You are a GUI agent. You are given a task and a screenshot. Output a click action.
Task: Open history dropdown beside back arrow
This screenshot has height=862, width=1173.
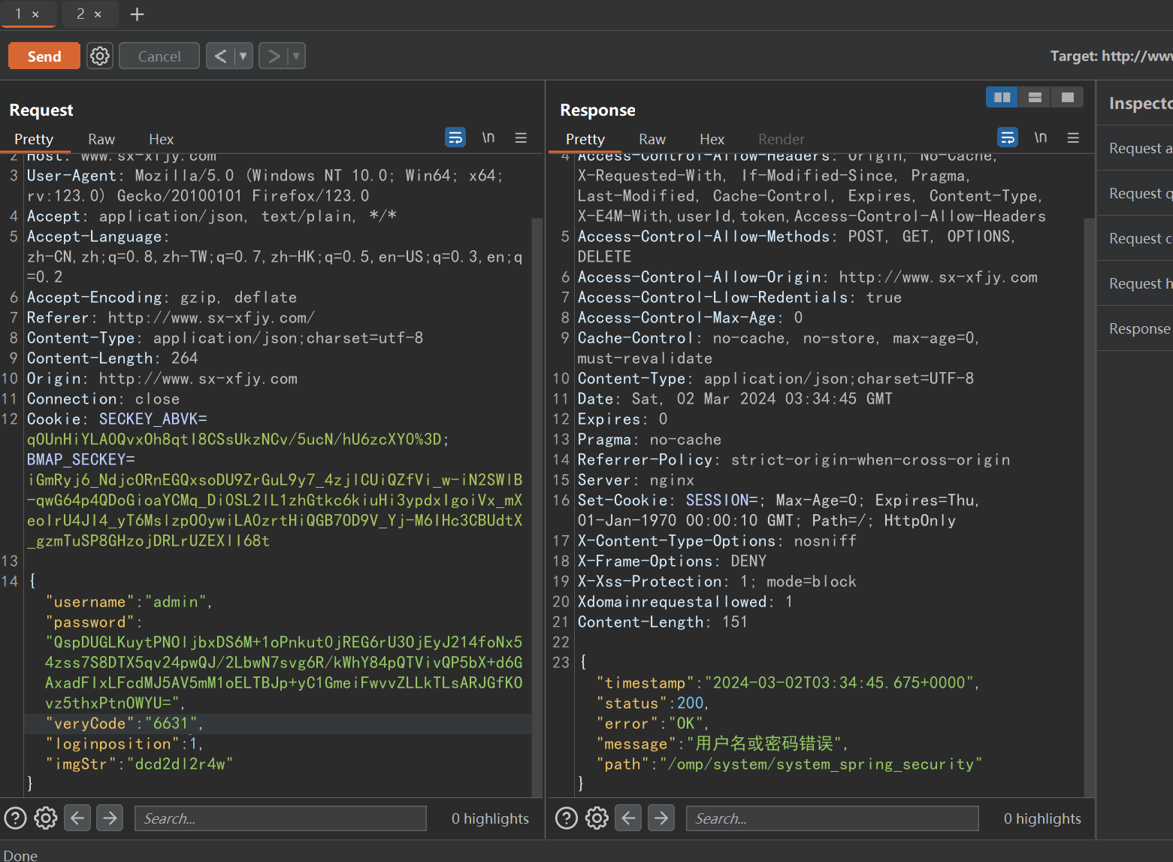coord(243,56)
